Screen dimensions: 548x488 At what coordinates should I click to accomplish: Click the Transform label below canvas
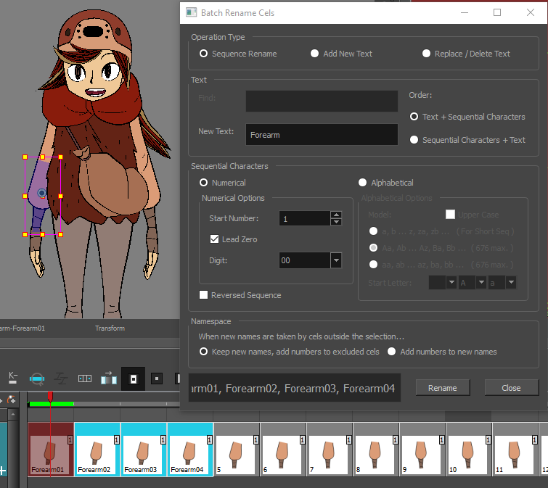110,328
